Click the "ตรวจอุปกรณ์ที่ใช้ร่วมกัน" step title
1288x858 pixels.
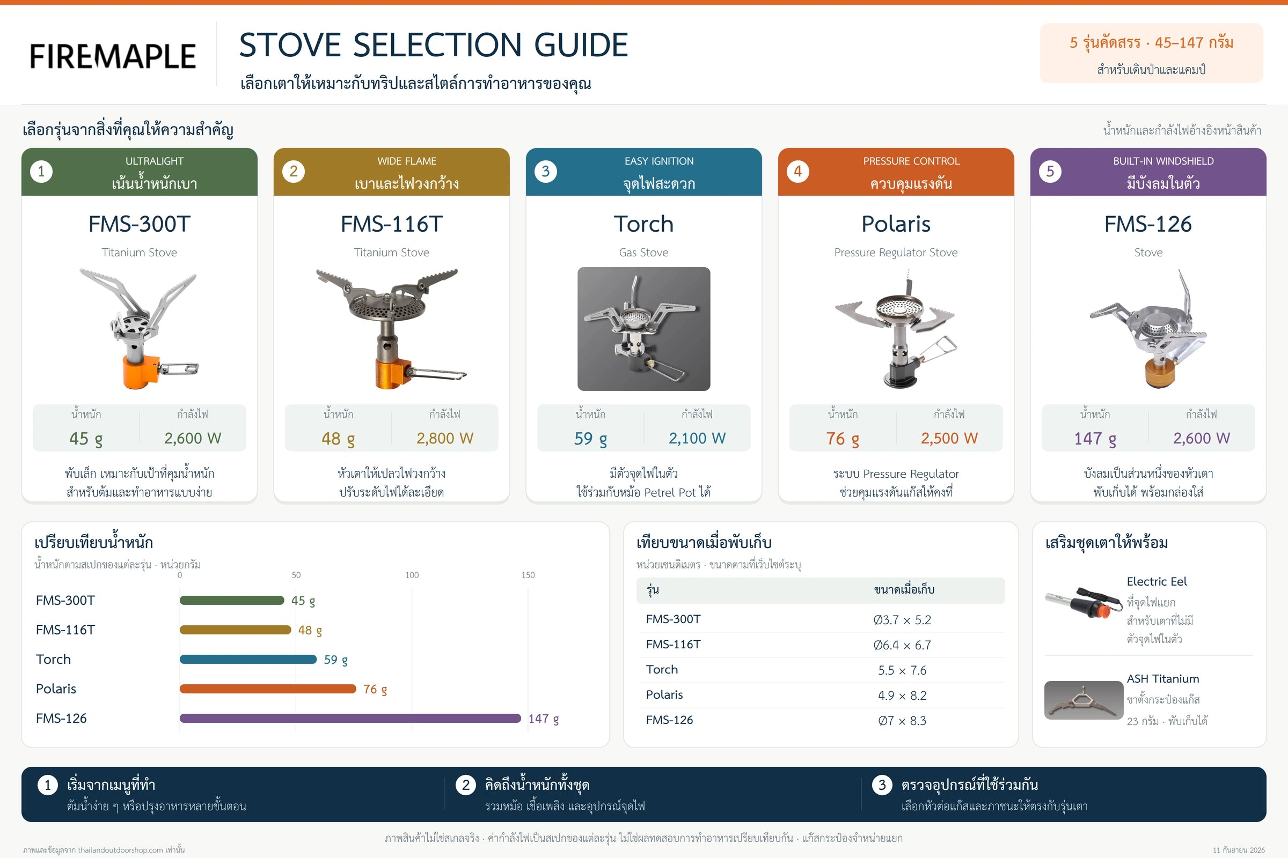click(970, 785)
